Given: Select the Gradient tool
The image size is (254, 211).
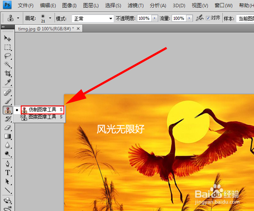Looking at the screenshot, I should coord(7,136).
